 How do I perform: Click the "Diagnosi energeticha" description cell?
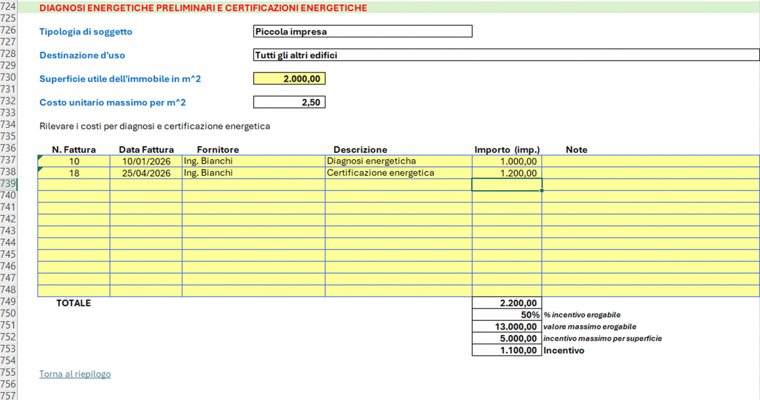(398, 161)
